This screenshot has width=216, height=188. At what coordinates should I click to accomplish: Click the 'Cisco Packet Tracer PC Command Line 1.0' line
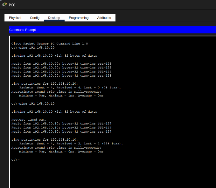coord(50,44)
